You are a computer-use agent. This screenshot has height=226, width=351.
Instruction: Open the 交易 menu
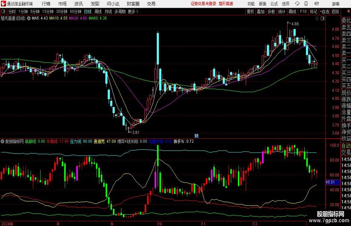151,4
